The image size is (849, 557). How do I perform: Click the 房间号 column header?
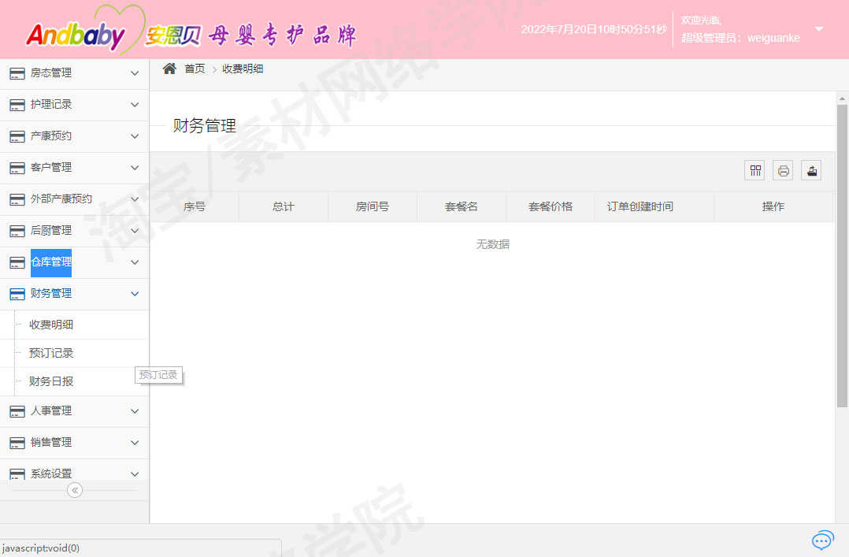tap(373, 206)
